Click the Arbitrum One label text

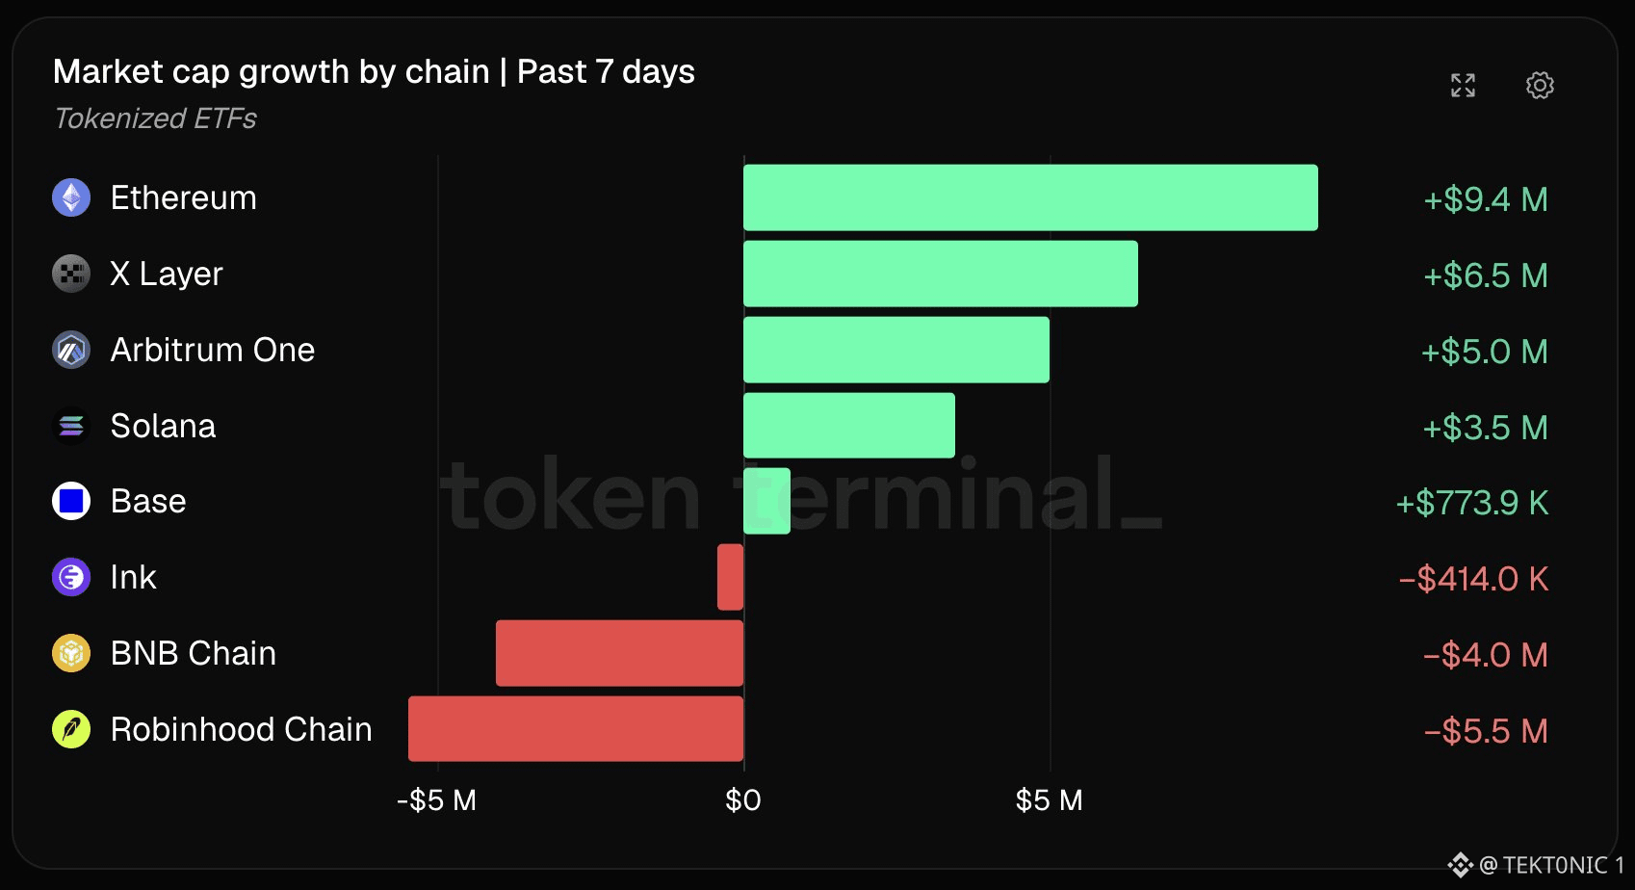pos(213,350)
